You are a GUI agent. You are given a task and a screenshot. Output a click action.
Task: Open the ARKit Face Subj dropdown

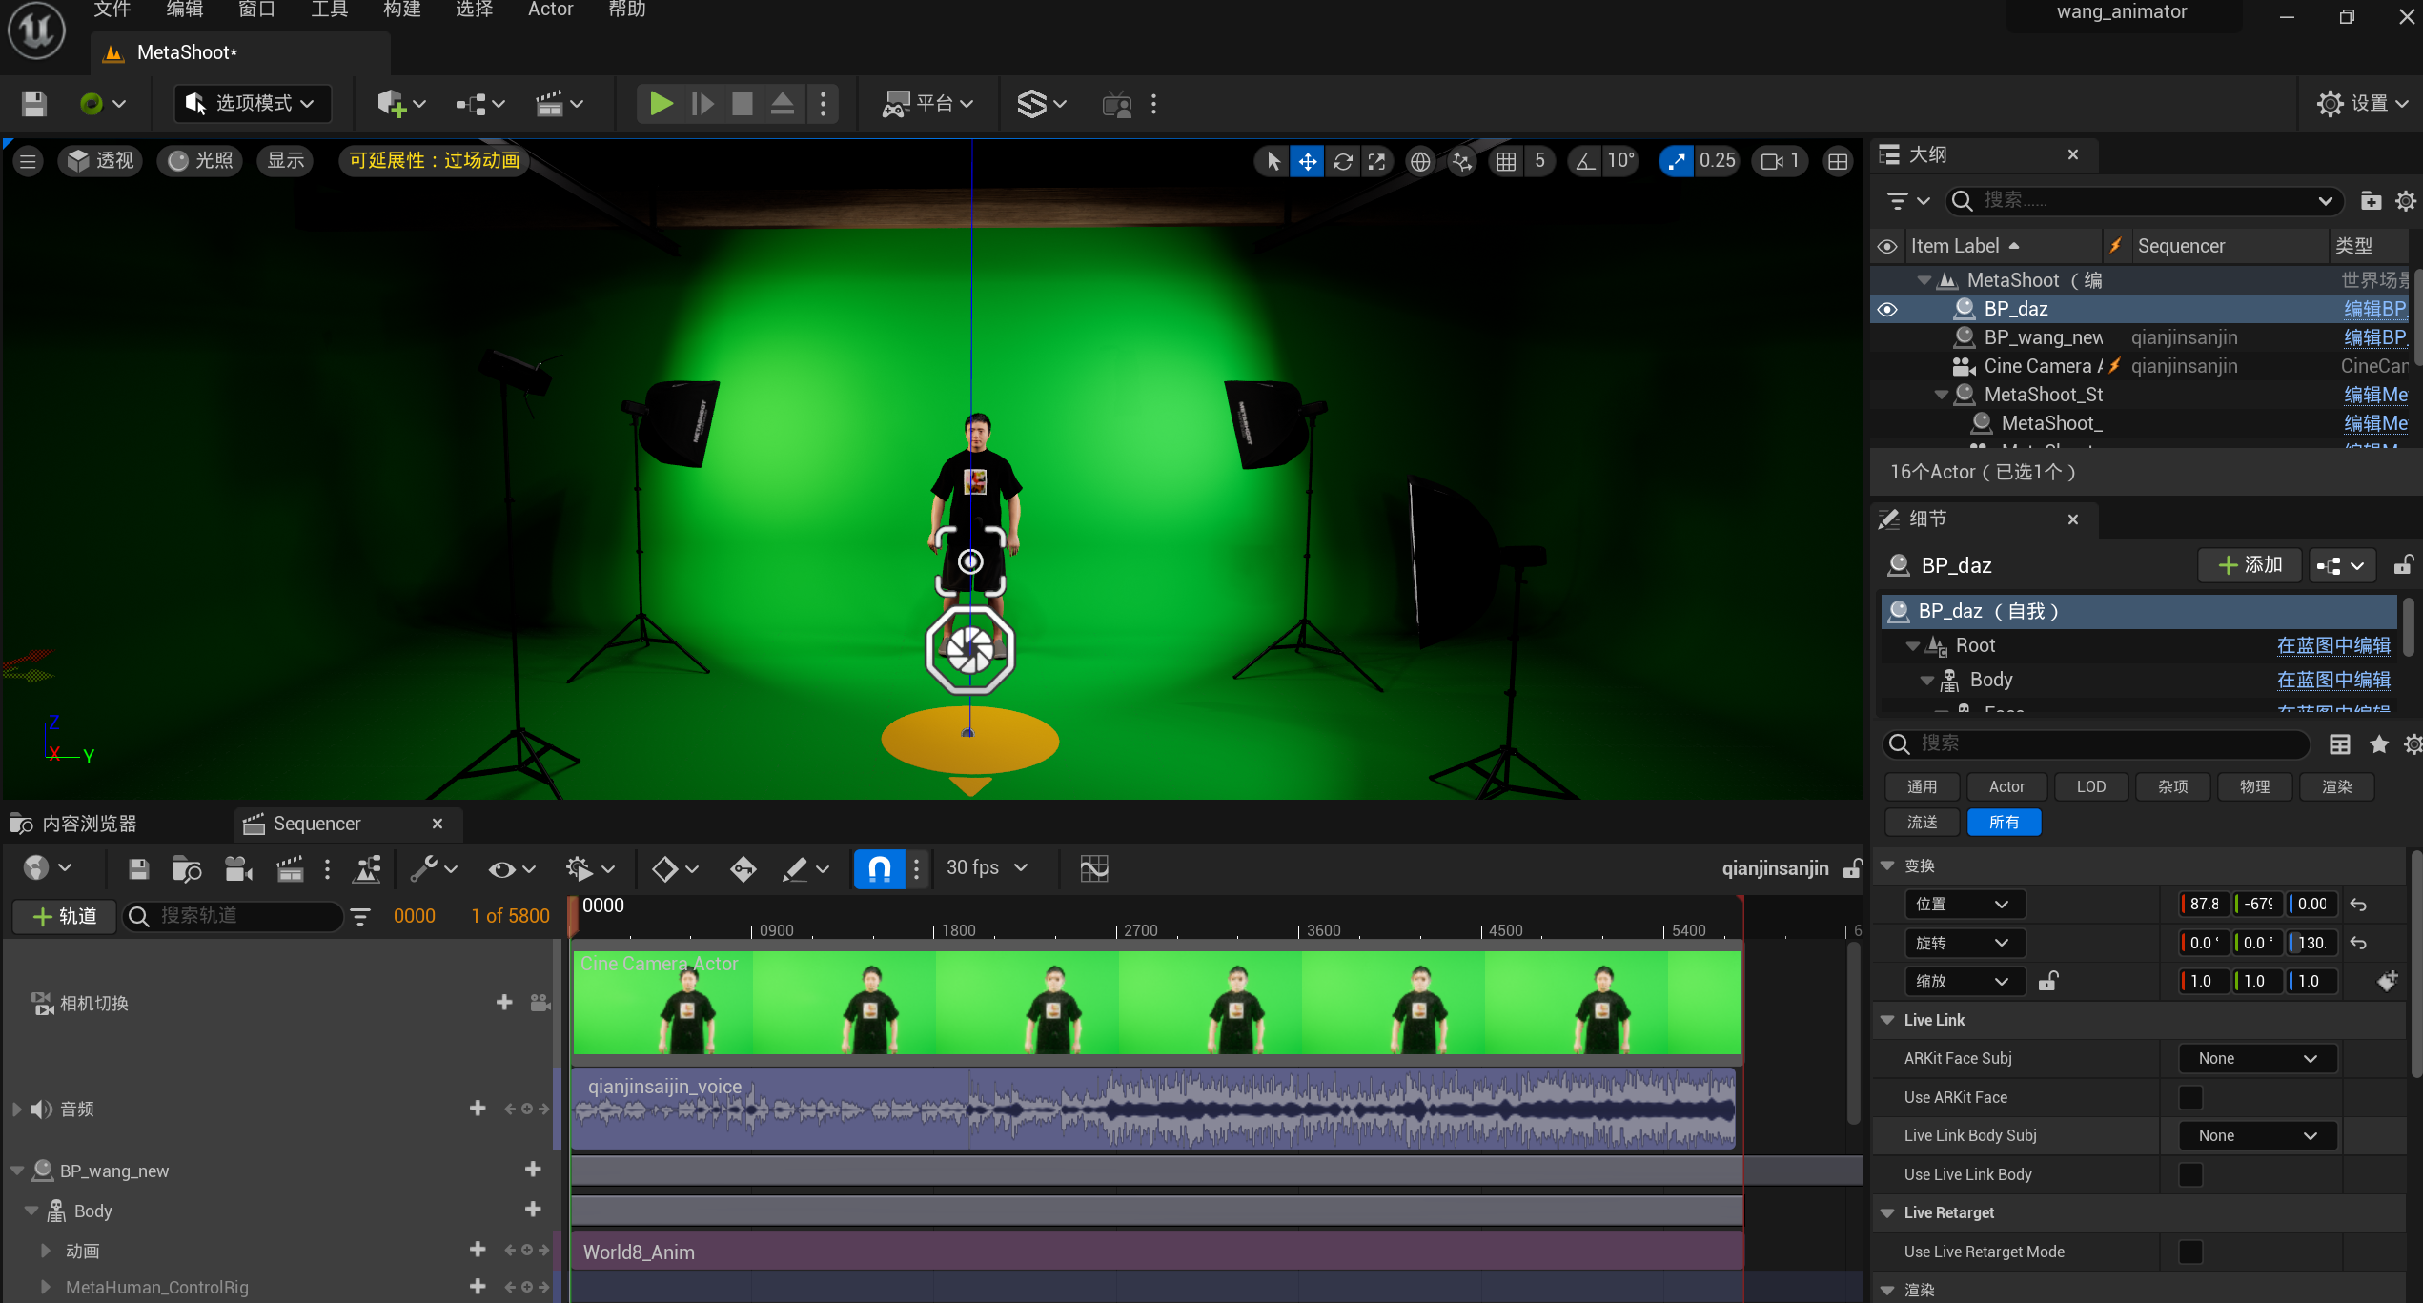(2256, 1058)
